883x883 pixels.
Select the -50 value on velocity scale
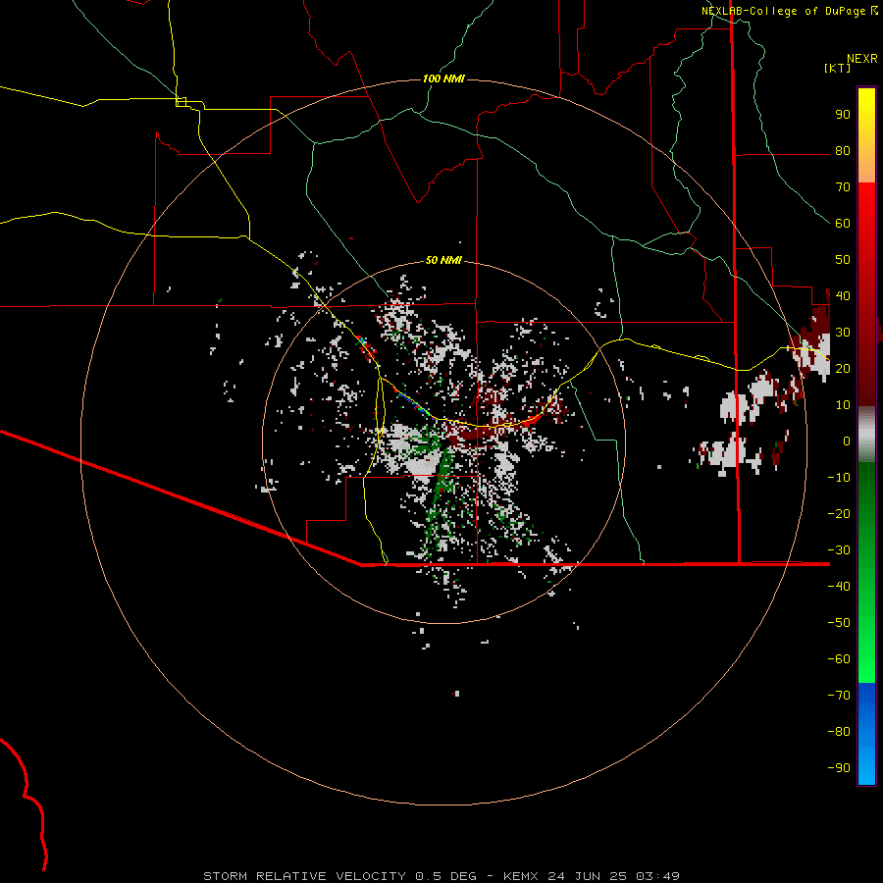(839, 622)
